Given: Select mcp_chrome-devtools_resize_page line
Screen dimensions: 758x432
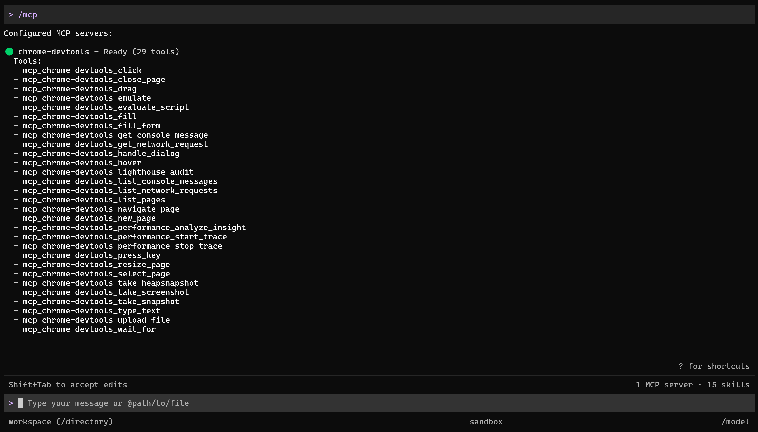Looking at the screenshot, I should (x=96, y=265).
